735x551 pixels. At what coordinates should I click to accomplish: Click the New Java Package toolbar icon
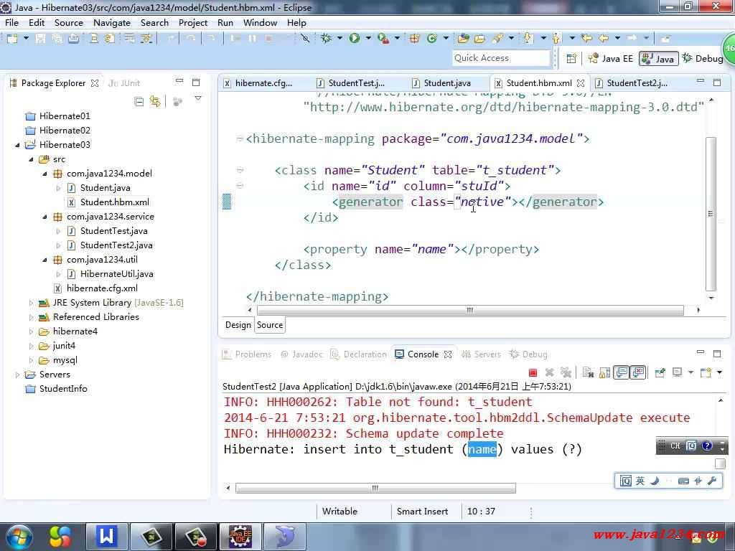(x=414, y=39)
